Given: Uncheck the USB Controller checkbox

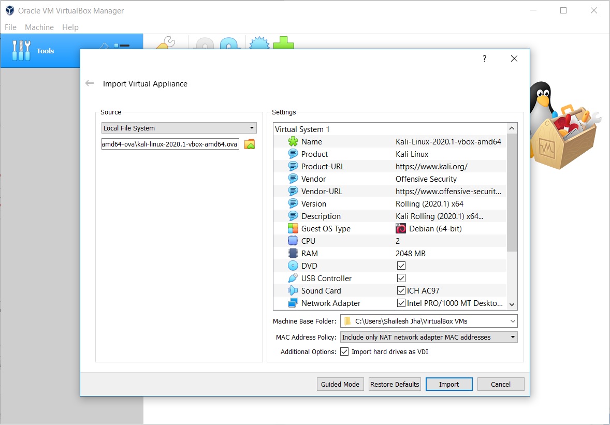Looking at the screenshot, I should point(401,279).
